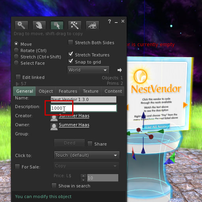Open the Copy sale type dropdown
This screenshot has width=202, height=202.
[x=86, y=166]
